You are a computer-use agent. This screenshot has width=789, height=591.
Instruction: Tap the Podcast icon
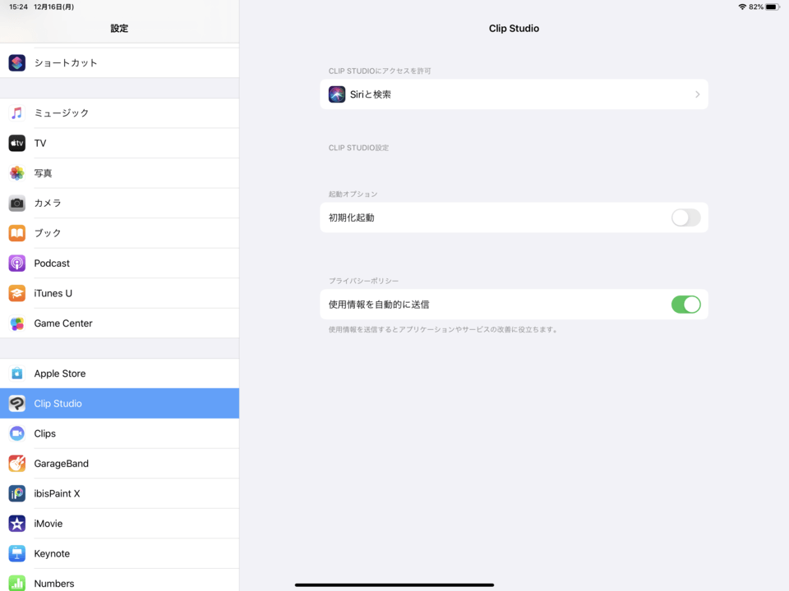pyautogui.click(x=17, y=263)
